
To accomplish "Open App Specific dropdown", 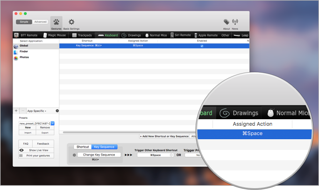I will coord(37,111).
